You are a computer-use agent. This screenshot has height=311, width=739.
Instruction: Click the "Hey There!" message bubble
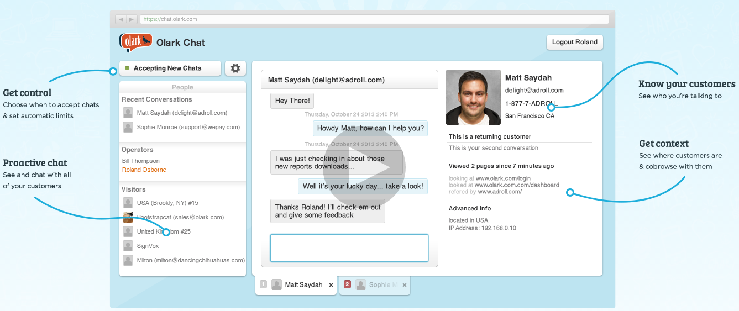[x=292, y=101]
